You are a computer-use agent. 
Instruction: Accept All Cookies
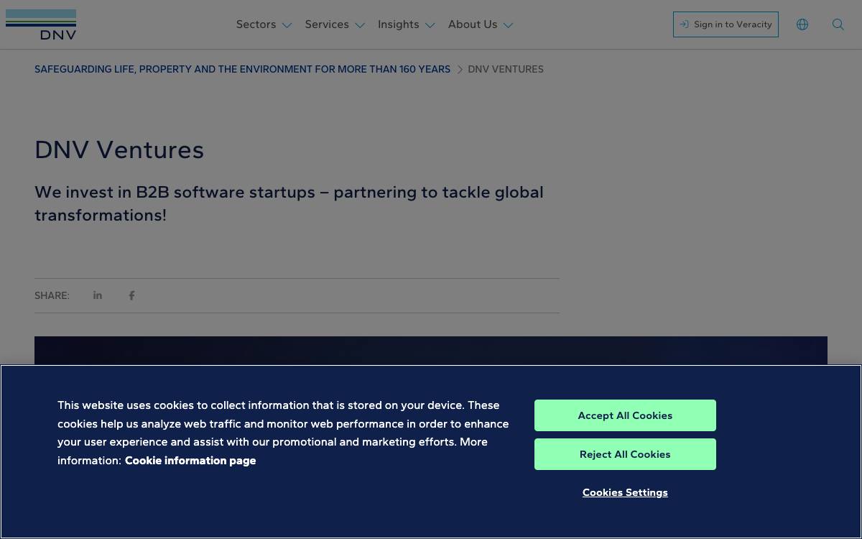coord(625,415)
